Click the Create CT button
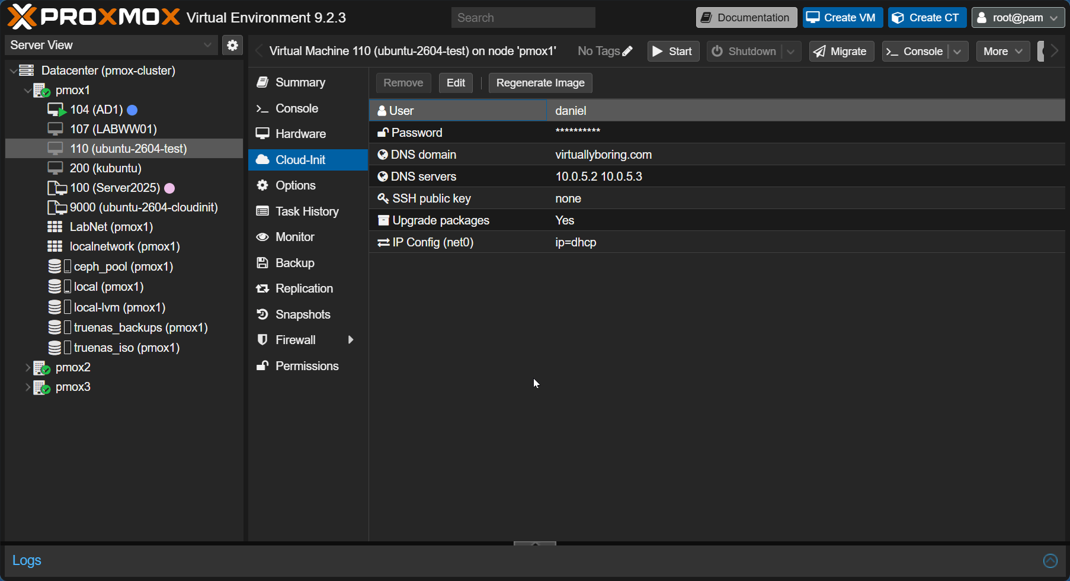The height and width of the screenshot is (581, 1070). 927,18
